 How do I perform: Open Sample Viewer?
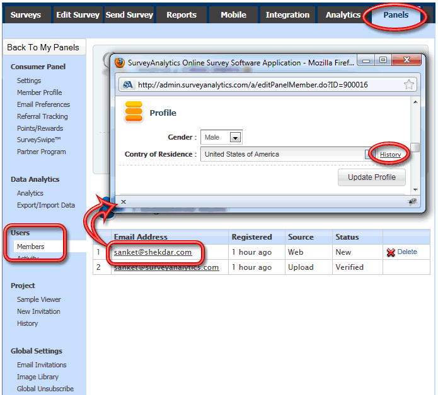[39, 299]
